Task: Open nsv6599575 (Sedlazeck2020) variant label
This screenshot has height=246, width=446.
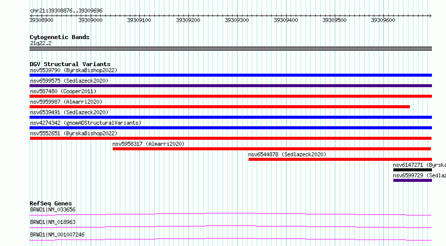Action: (69, 81)
